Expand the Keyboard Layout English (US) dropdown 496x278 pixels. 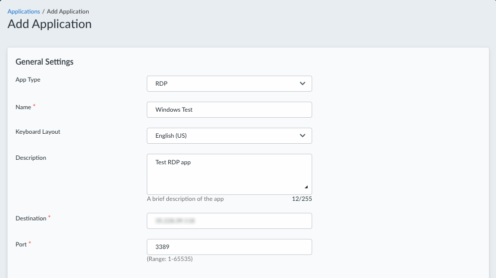pos(229,136)
